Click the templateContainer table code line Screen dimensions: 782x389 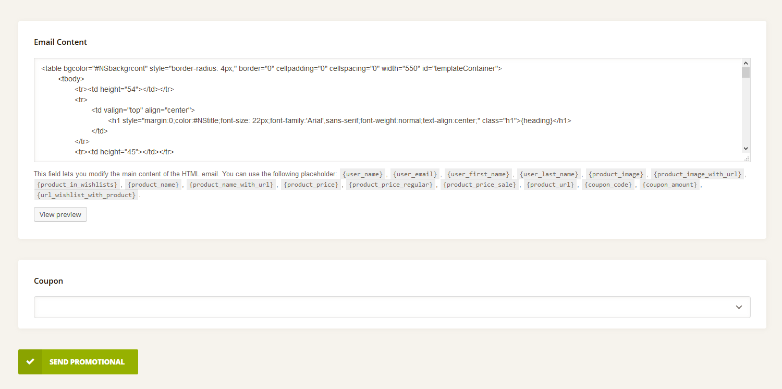[271, 68]
